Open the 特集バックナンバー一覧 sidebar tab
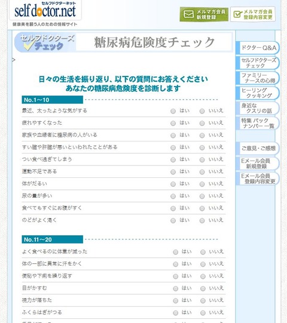This screenshot has height=323, width=287. click(258, 123)
